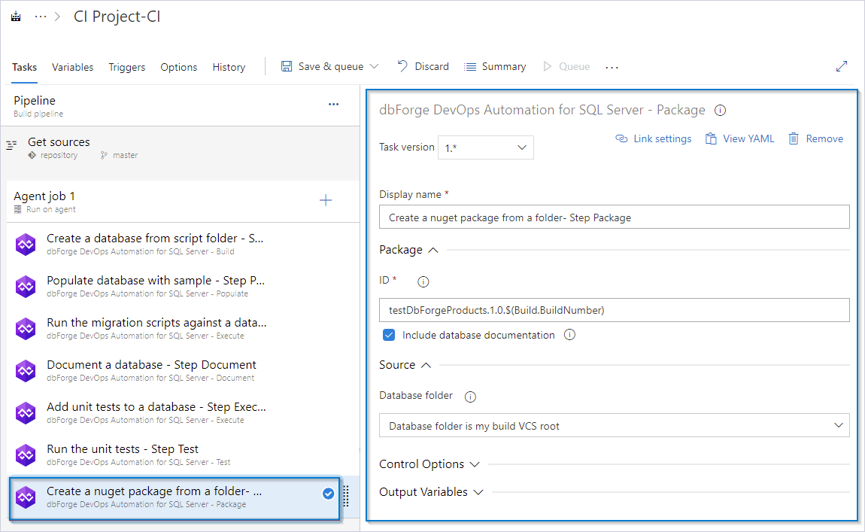Click the dbForge icon for Run the migration scripts task
This screenshot has height=532, width=865.
coord(26,328)
